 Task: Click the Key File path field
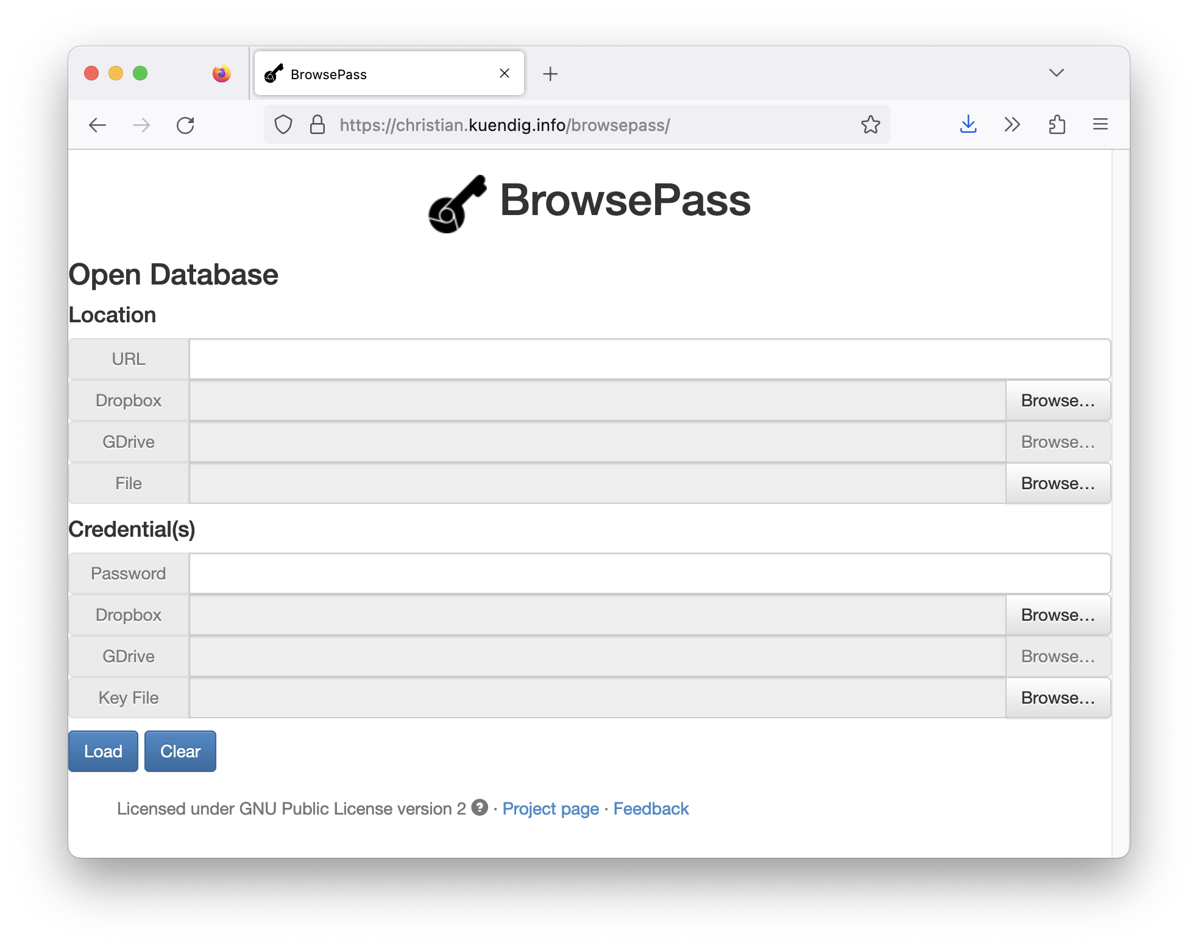pos(597,698)
